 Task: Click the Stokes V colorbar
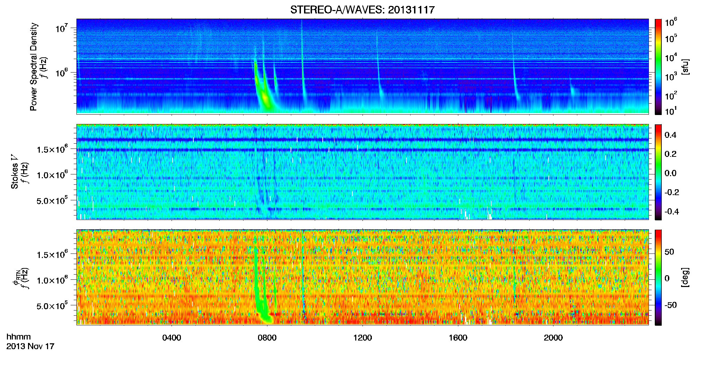point(658,172)
